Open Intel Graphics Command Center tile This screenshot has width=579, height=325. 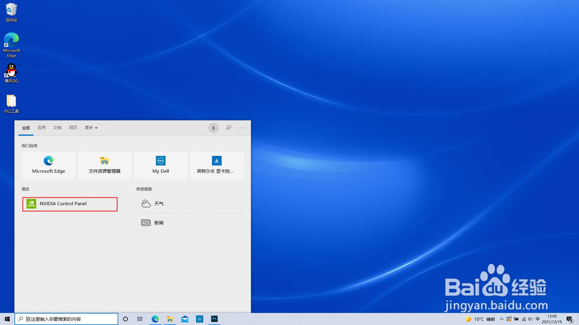click(217, 165)
